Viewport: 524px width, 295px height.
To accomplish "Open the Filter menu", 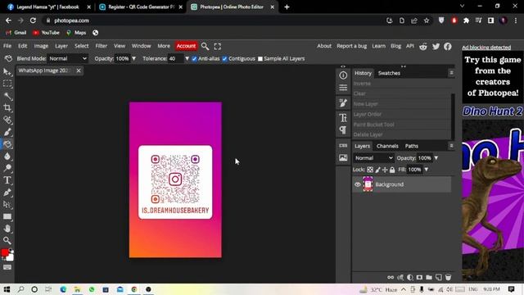I will click(x=102, y=46).
